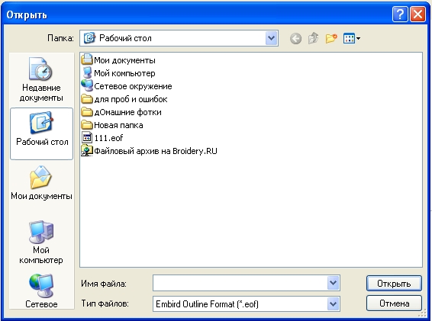Select the Мои документы list item icon

[x=87, y=59]
